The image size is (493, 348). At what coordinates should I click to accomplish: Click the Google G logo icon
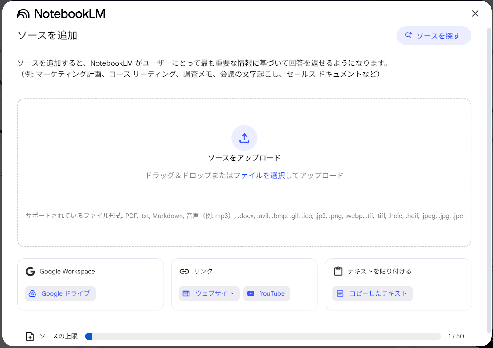pyautogui.click(x=30, y=271)
